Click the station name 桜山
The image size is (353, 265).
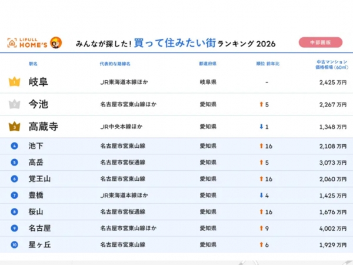pos(36,212)
